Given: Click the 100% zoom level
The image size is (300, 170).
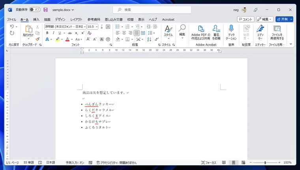Looking at the screenshot, I should pyautogui.click(x=287, y=163).
